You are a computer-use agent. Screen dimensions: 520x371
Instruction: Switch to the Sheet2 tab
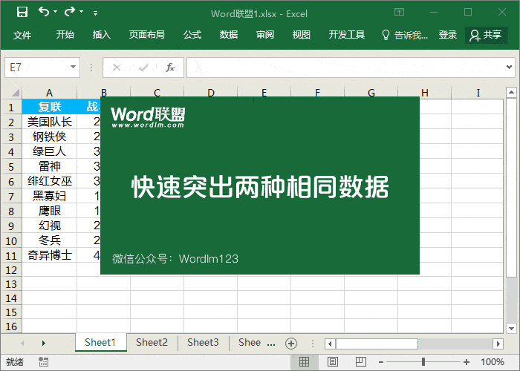(152, 342)
